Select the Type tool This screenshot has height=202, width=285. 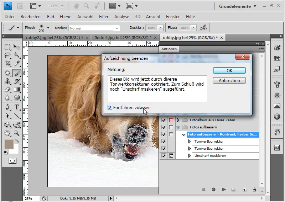[x=16, y=107]
